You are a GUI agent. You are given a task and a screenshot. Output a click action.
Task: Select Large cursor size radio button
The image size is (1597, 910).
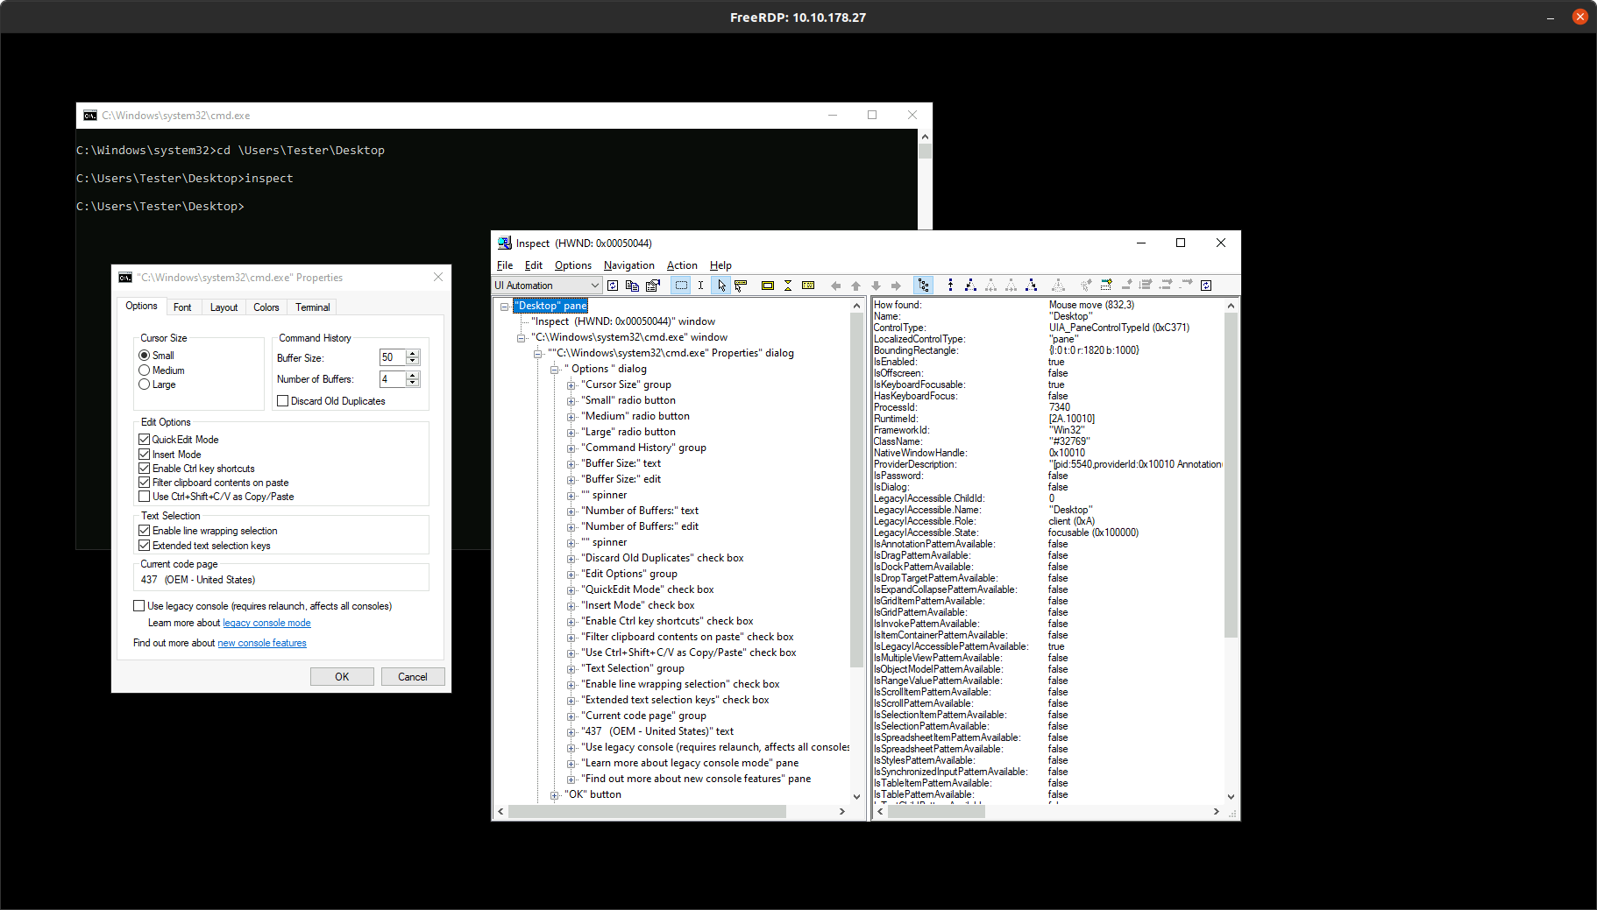144,384
